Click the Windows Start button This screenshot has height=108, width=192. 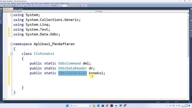coord(67,106)
